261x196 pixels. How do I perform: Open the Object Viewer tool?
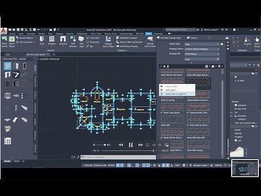(11, 41)
